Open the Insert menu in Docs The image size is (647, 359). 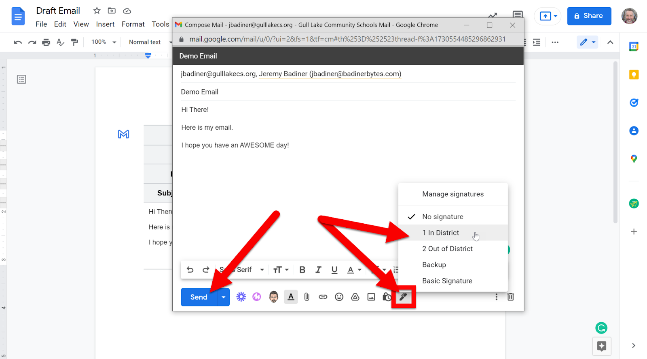105,24
